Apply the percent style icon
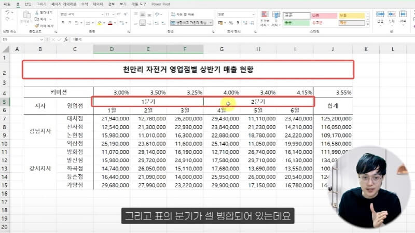Viewport: 415px width, 233px height. click(x=231, y=23)
